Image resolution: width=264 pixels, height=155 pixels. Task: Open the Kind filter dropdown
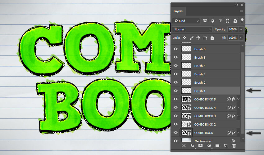click(186, 21)
